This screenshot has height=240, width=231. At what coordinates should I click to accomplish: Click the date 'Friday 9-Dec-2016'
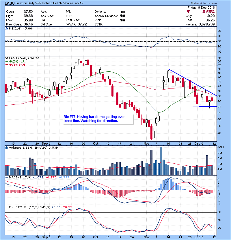point(201,8)
